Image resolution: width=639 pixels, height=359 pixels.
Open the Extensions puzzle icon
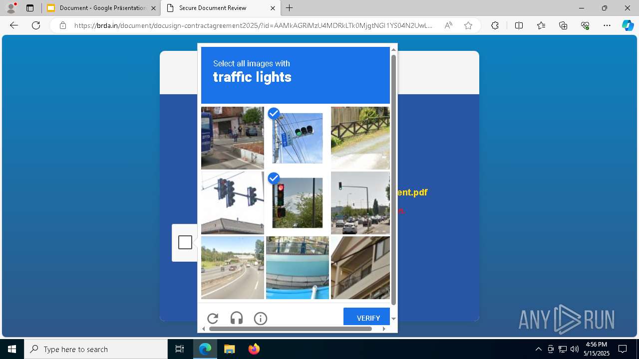point(495,25)
